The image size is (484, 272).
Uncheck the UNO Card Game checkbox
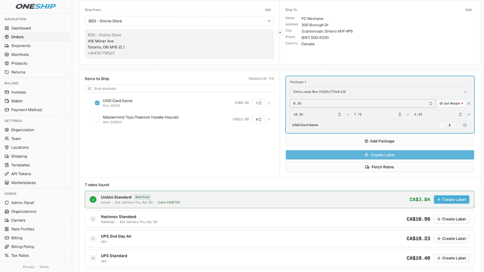[97, 103]
